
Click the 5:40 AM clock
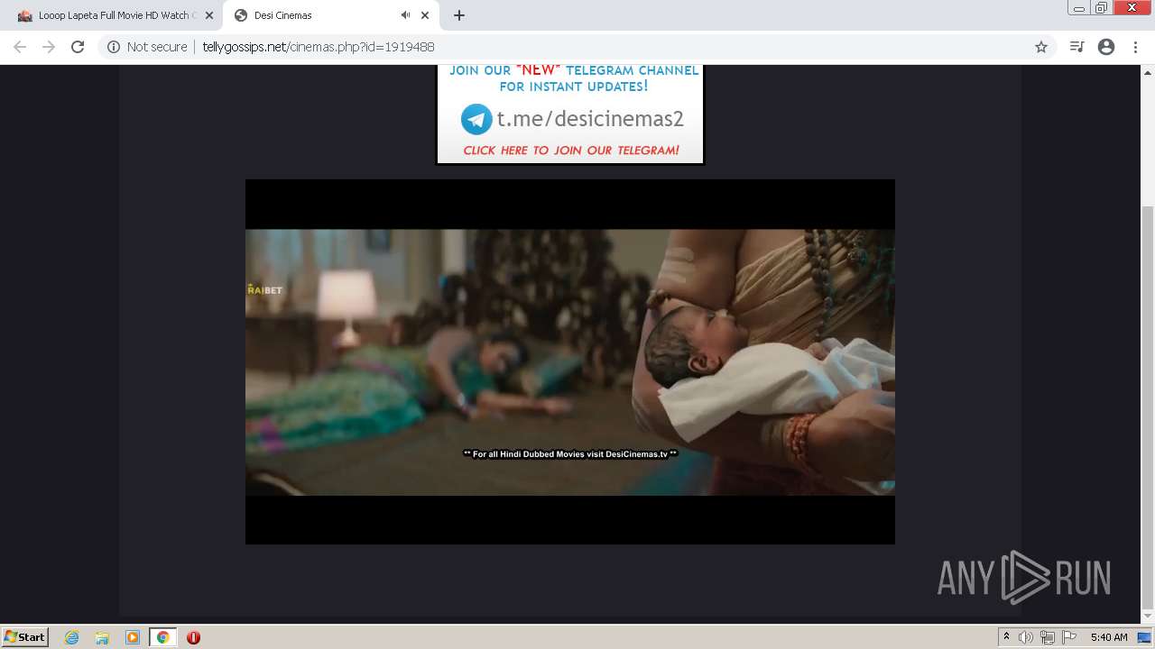1109,637
